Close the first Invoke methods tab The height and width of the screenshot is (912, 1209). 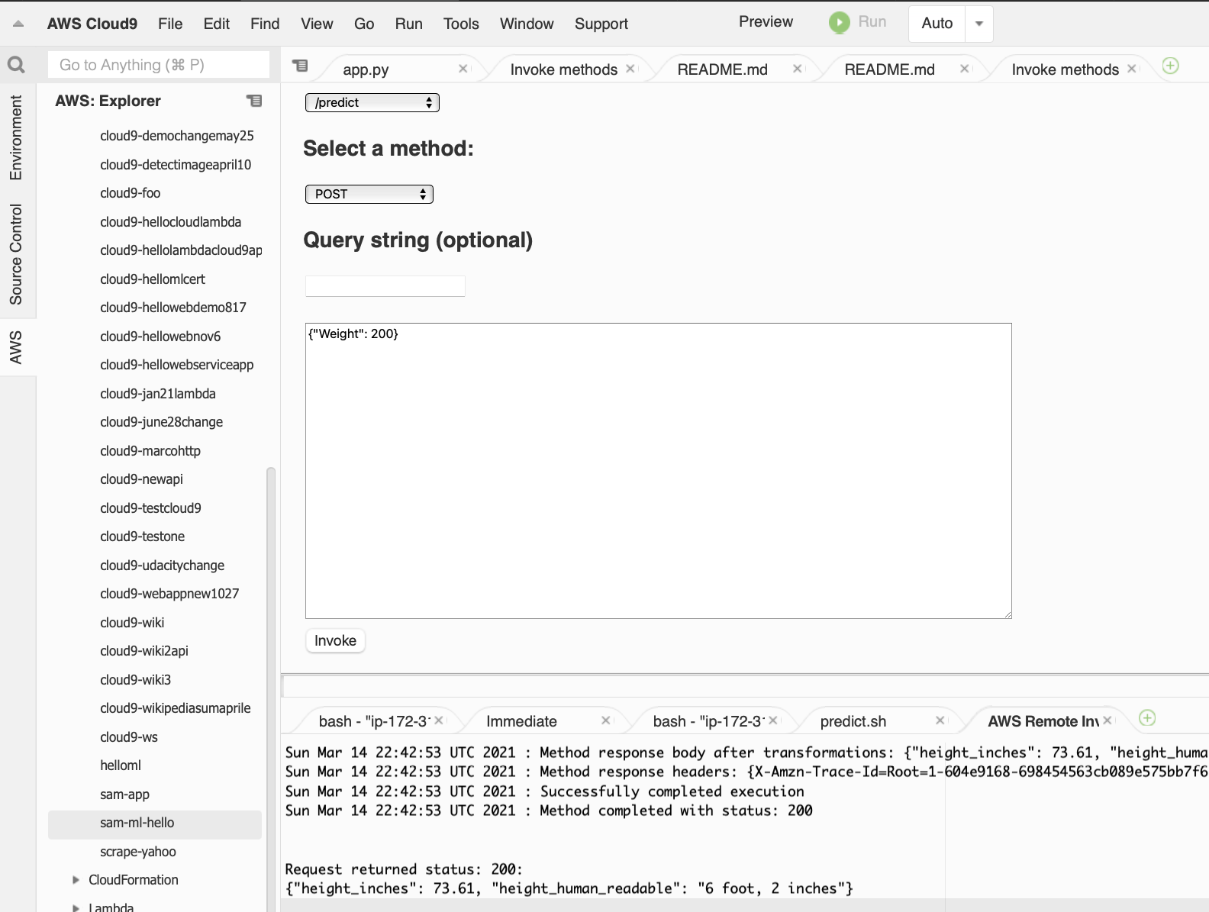pos(630,69)
